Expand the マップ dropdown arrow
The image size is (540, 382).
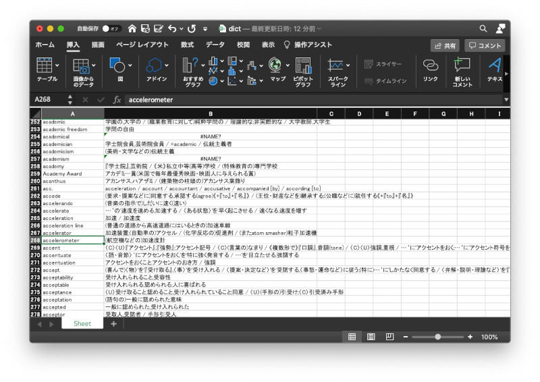pyautogui.click(x=288, y=65)
